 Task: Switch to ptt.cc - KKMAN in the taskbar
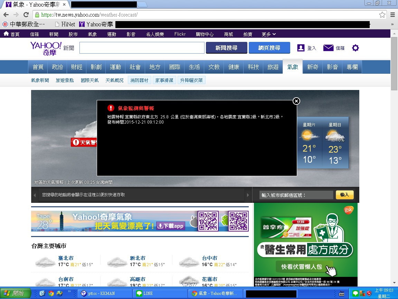click(105, 293)
